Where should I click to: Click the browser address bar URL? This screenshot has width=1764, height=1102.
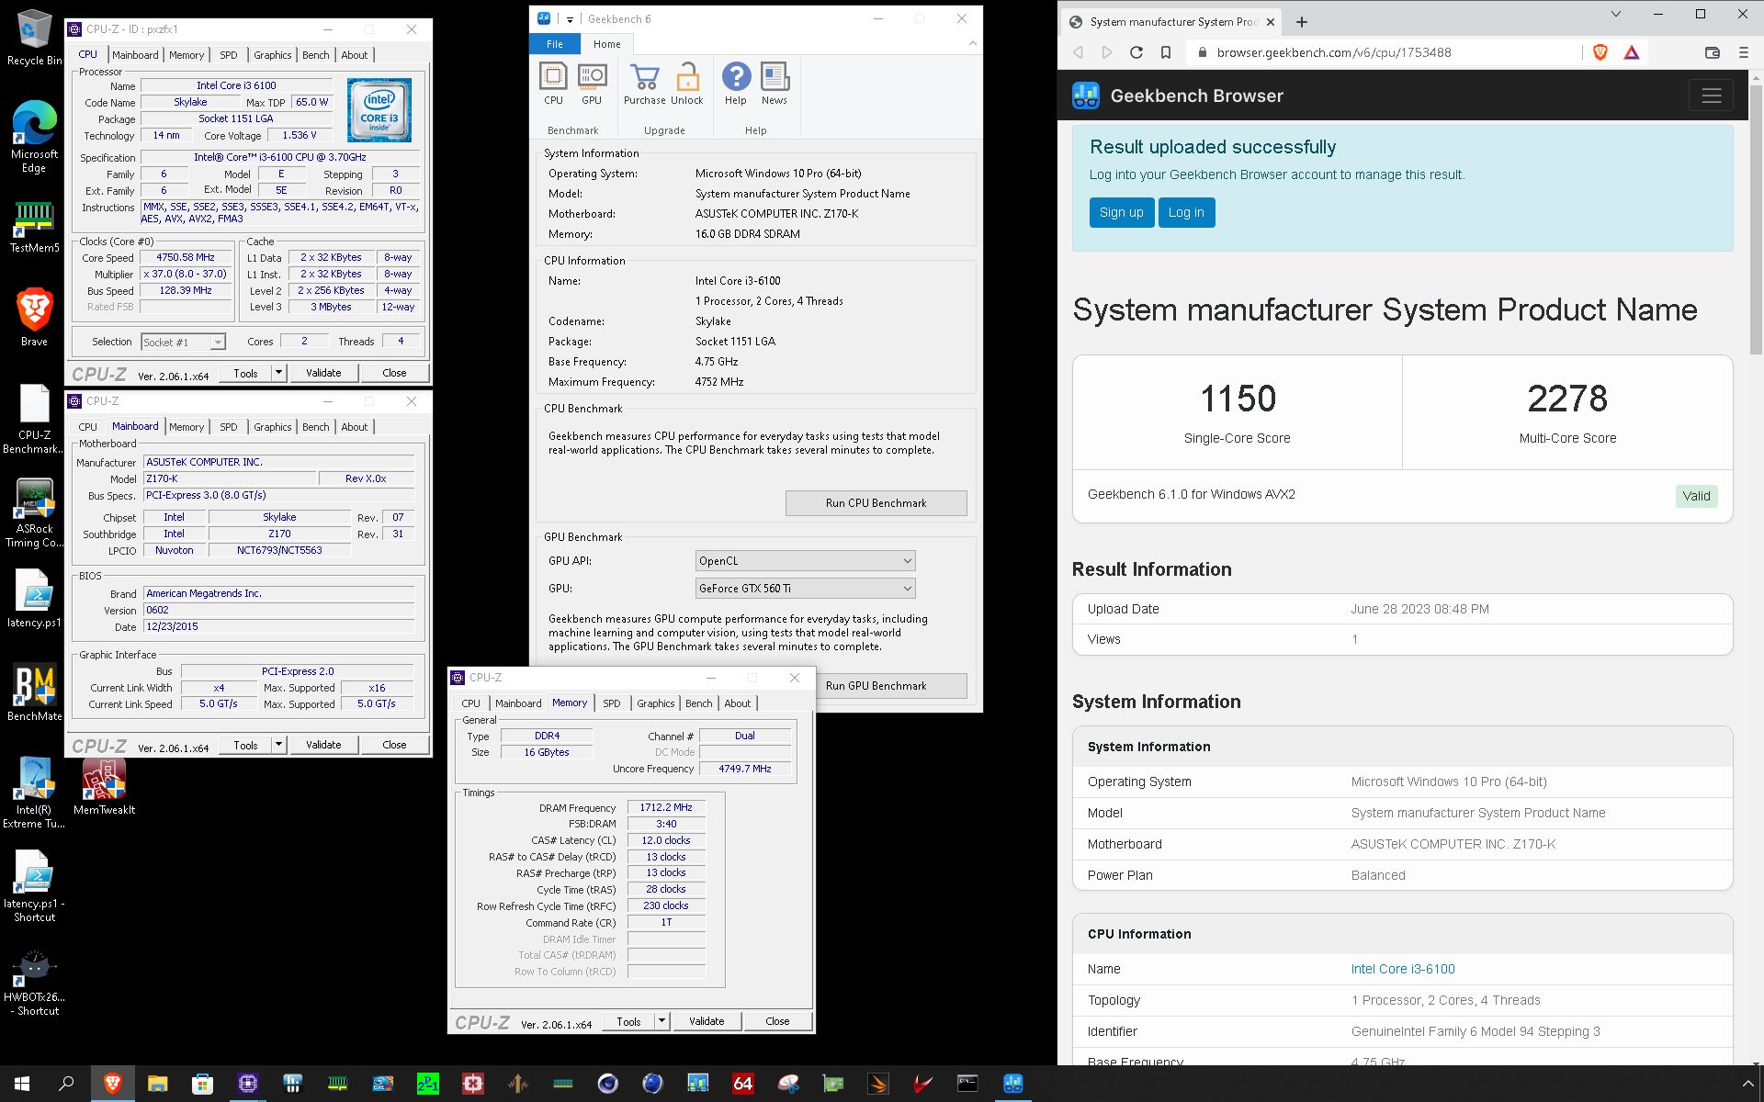click(x=1334, y=52)
